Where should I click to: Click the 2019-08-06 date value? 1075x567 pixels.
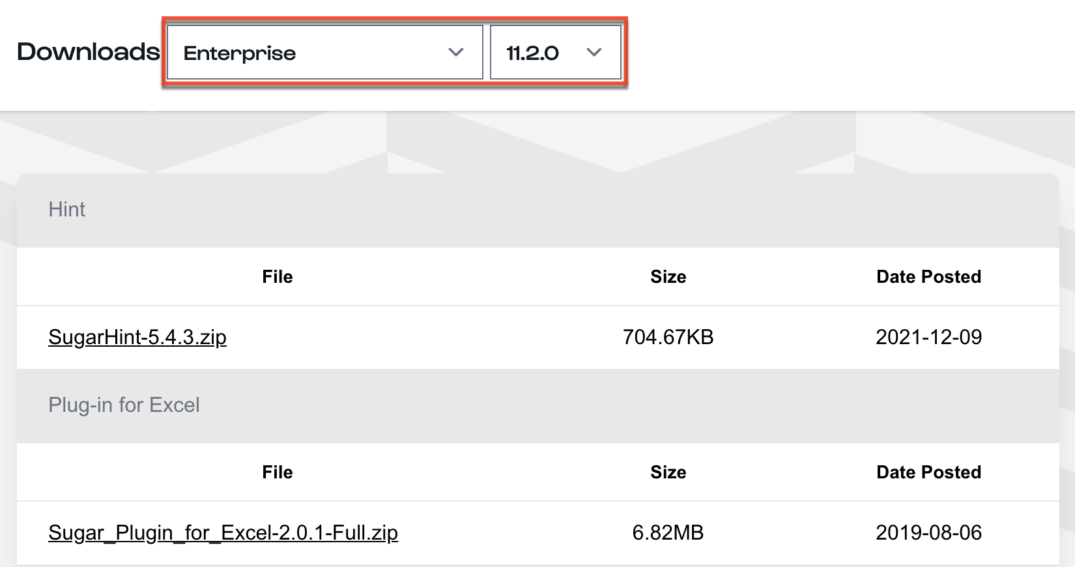point(928,532)
